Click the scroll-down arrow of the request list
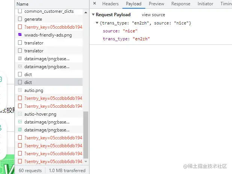 point(86,161)
